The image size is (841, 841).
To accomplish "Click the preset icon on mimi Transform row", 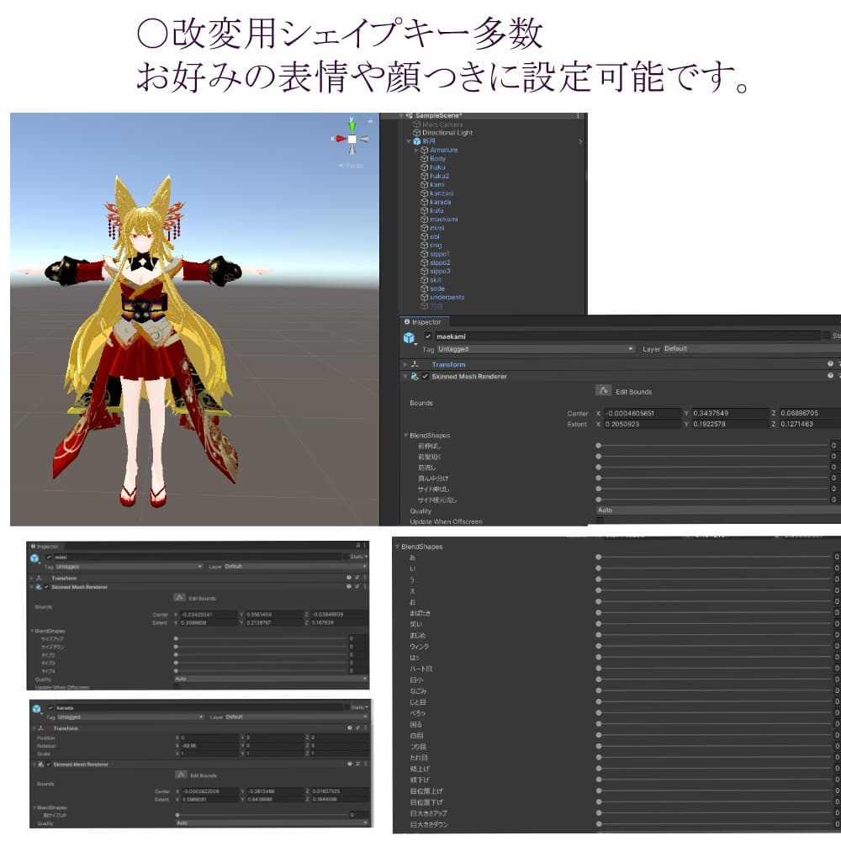I will point(357,578).
